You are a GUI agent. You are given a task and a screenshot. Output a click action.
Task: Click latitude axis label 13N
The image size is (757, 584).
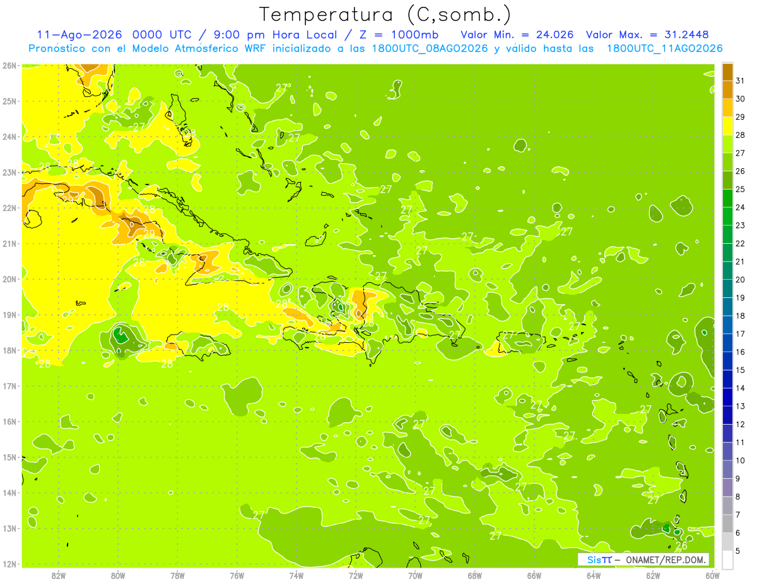(9, 529)
